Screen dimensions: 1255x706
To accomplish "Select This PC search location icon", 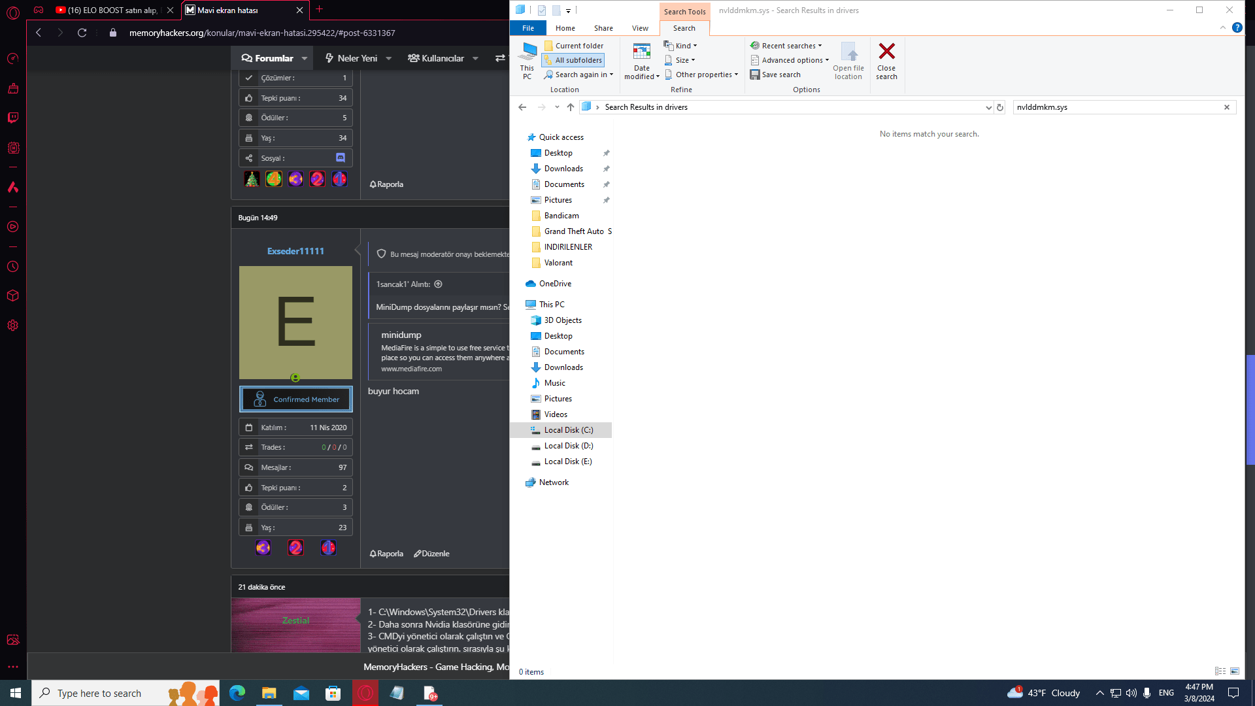I will point(527,61).
